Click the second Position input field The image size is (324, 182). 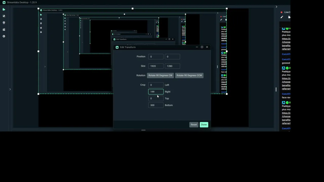point(172,57)
